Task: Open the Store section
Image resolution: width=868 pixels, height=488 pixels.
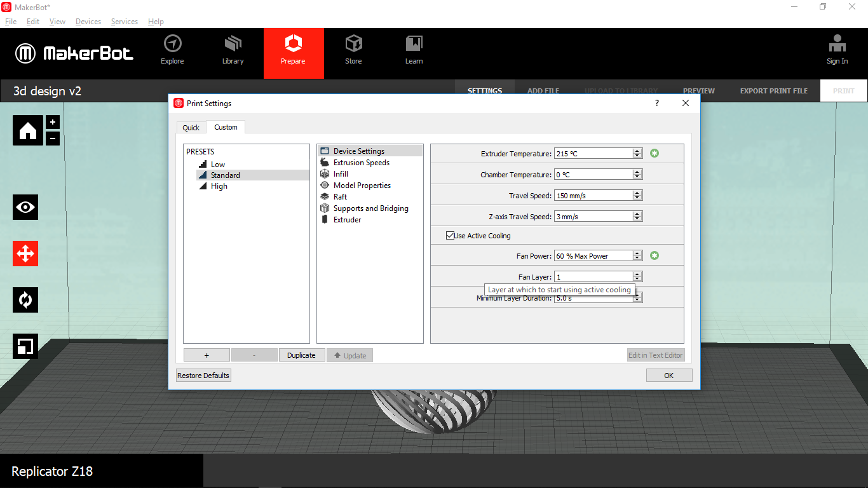Action: [x=353, y=50]
